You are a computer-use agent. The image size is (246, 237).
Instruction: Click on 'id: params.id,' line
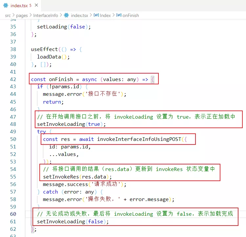(x=70, y=147)
